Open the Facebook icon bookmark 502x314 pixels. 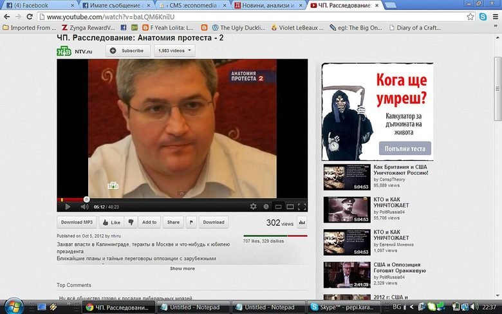tap(124, 28)
